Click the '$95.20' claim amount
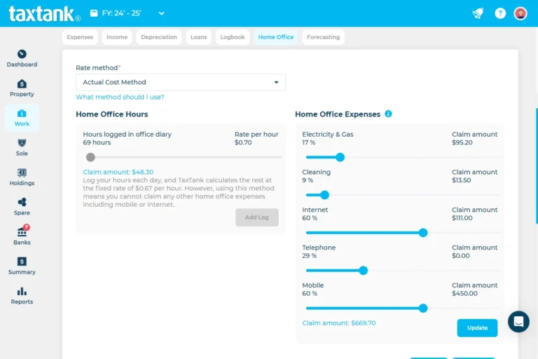The image size is (538, 359). pos(462,142)
